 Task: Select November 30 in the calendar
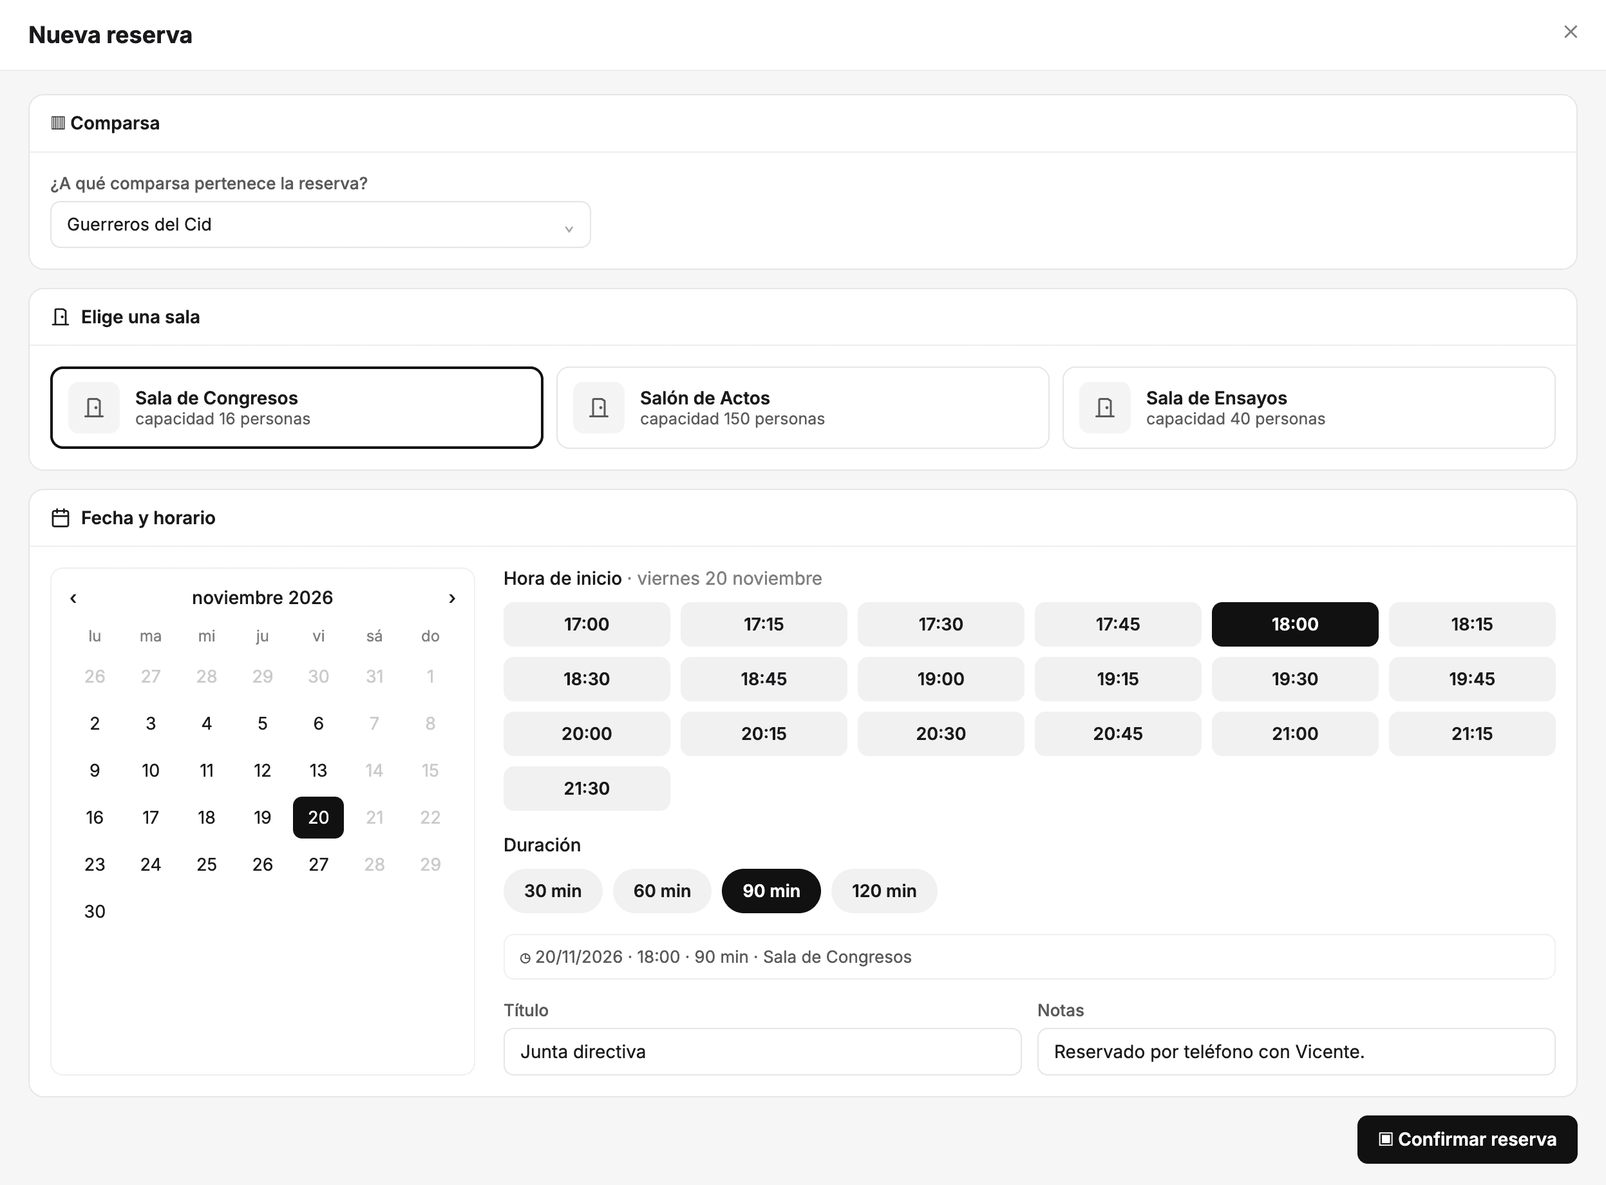(x=95, y=911)
